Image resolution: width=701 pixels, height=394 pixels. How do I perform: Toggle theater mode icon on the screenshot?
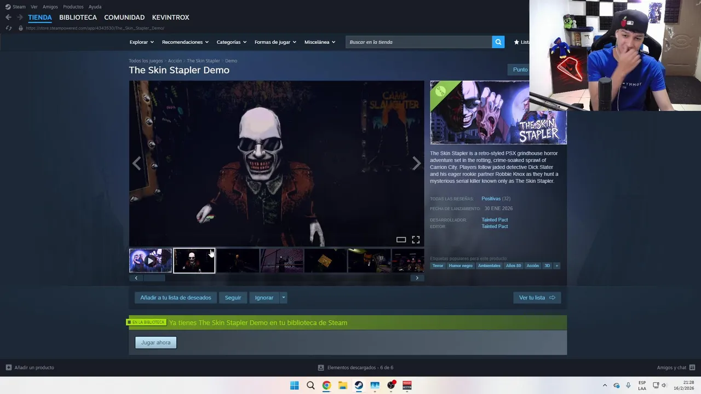tap(401, 240)
